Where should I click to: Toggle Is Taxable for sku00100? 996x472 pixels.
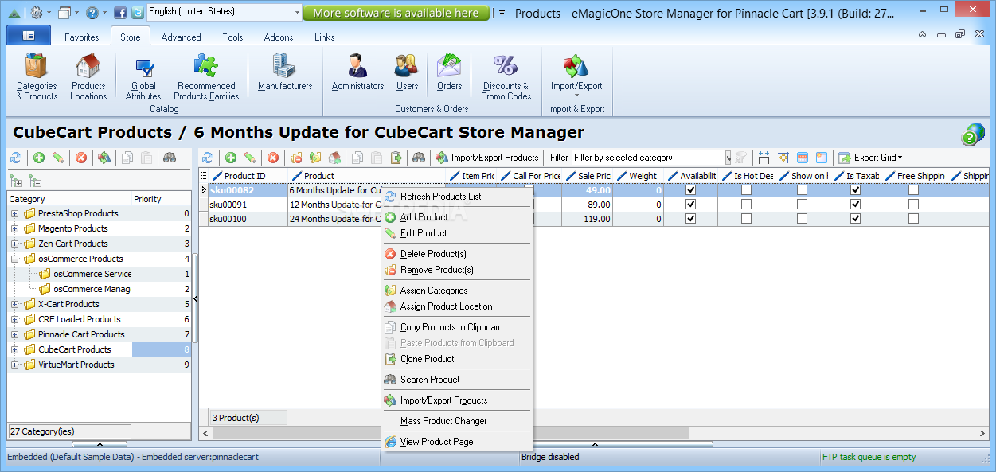855,219
